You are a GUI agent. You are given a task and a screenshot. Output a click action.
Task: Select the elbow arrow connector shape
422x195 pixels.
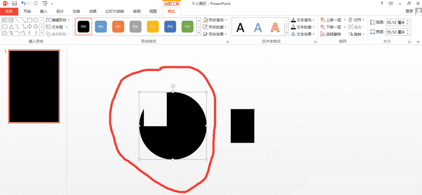click(23, 27)
